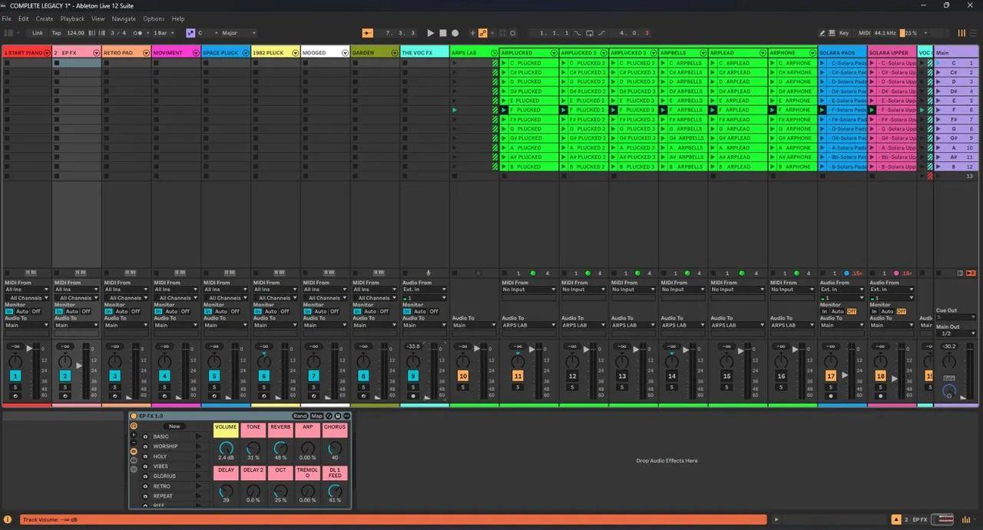This screenshot has height=530, width=983.
Task: Click keyboard icon on track 1 status row
Action: coord(31,273)
